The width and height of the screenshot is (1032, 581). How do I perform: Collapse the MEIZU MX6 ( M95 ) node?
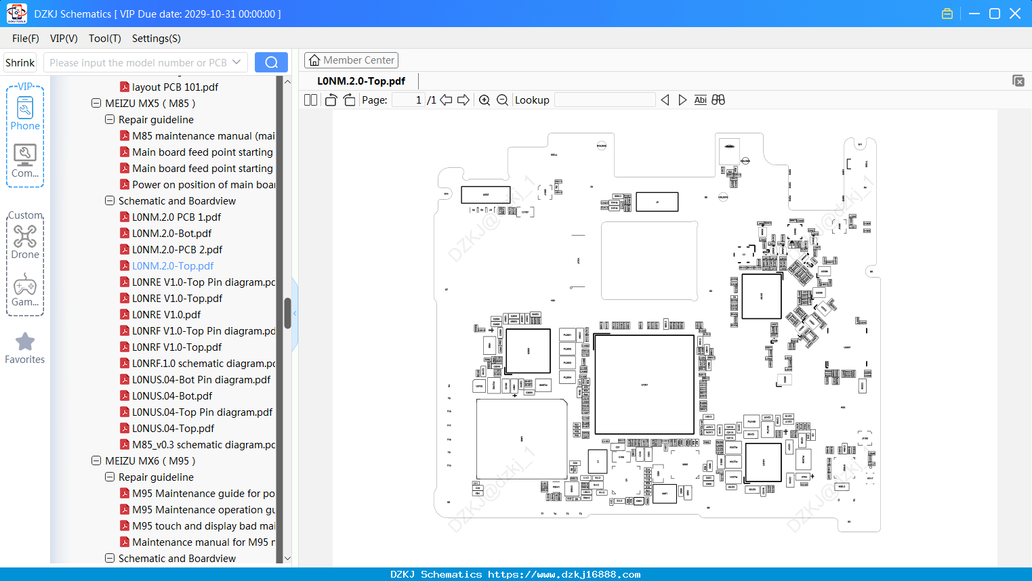pyautogui.click(x=96, y=461)
